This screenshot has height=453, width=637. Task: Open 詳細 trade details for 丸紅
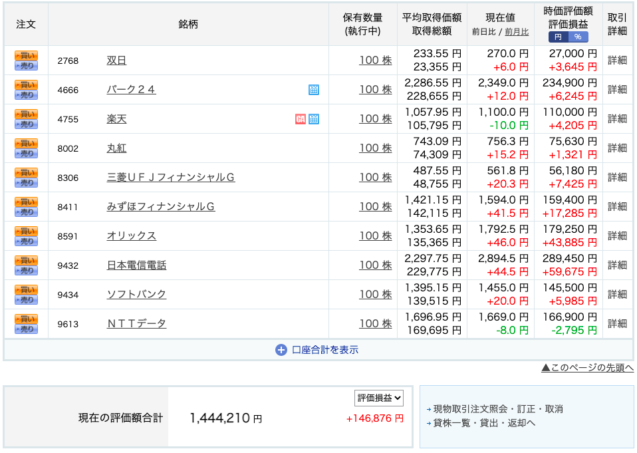coord(618,148)
